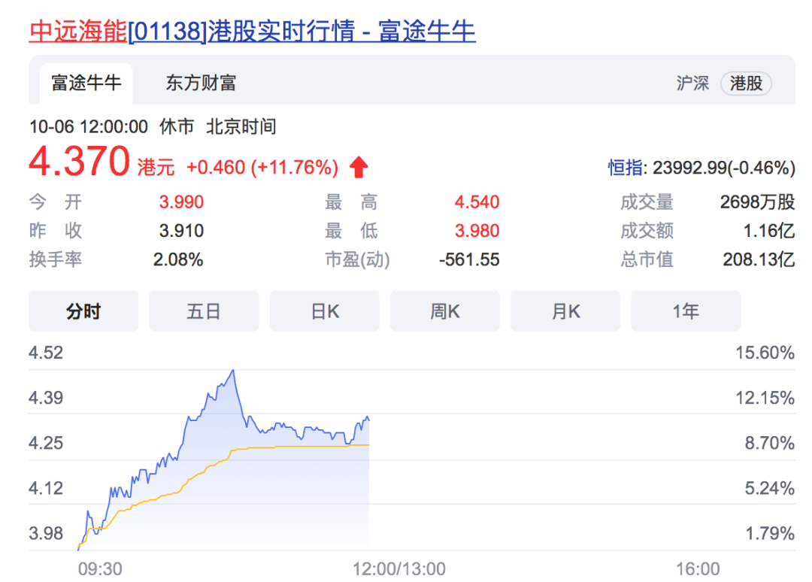This screenshot has width=812, height=582.
Task: Select the 周K chart tab
Action: pyautogui.click(x=445, y=311)
